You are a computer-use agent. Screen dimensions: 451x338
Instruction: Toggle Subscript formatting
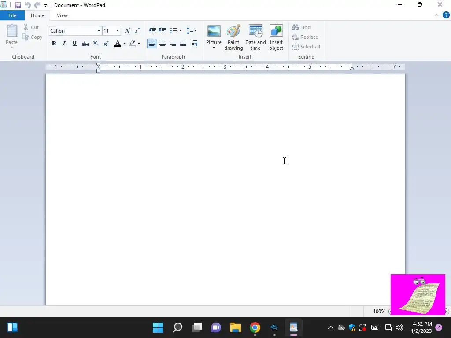(x=96, y=44)
